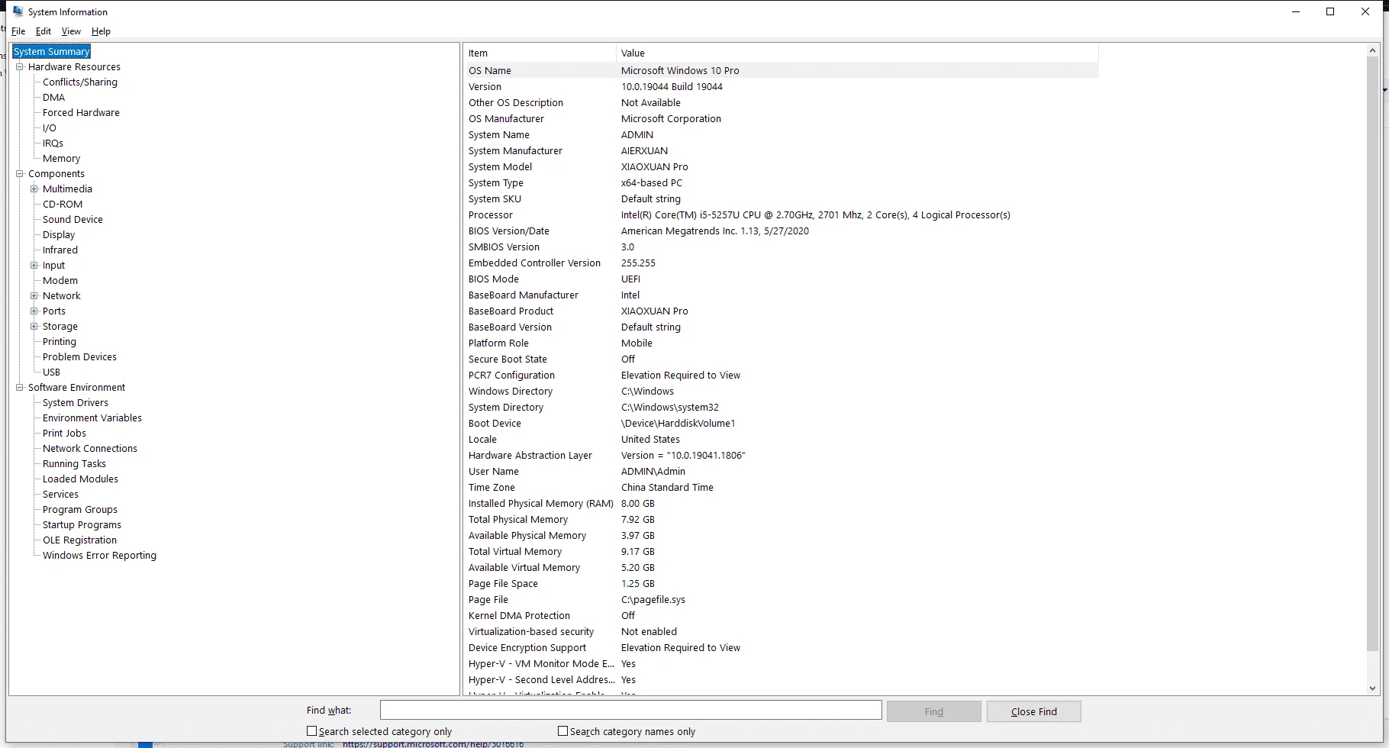Screen dimensions: 1389x748
Task: Expand the Network node under Components
Action: pos(34,296)
